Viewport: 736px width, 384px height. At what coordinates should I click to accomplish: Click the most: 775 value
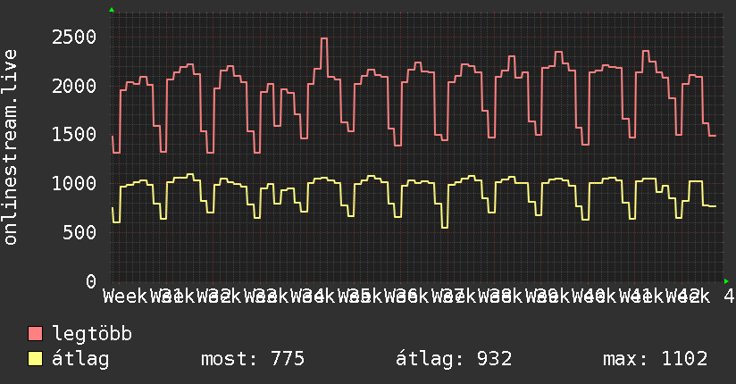point(253,359)
